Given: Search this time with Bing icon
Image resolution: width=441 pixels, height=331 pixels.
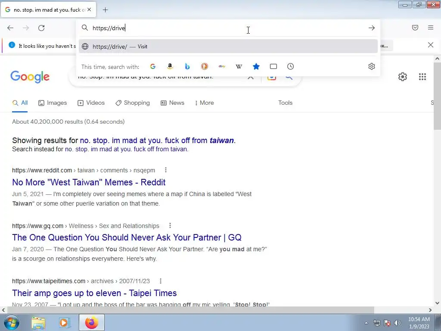Looking at the screenshot, I should tap(187, 66).
